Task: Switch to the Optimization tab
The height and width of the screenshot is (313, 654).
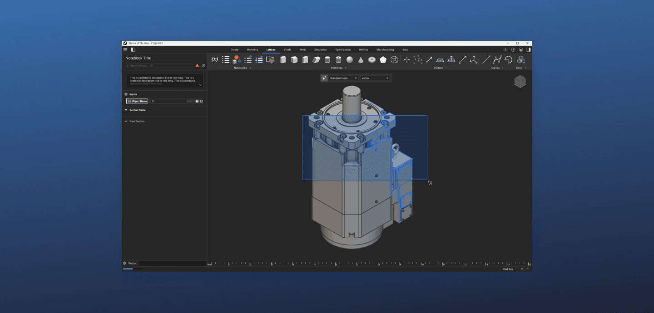Action: [x=343, y=49]
